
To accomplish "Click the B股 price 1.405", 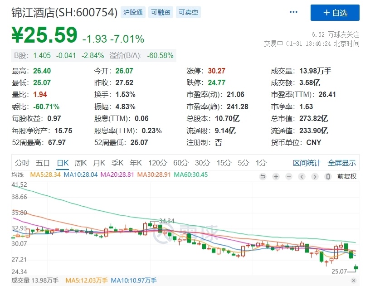I will [42, 55].
